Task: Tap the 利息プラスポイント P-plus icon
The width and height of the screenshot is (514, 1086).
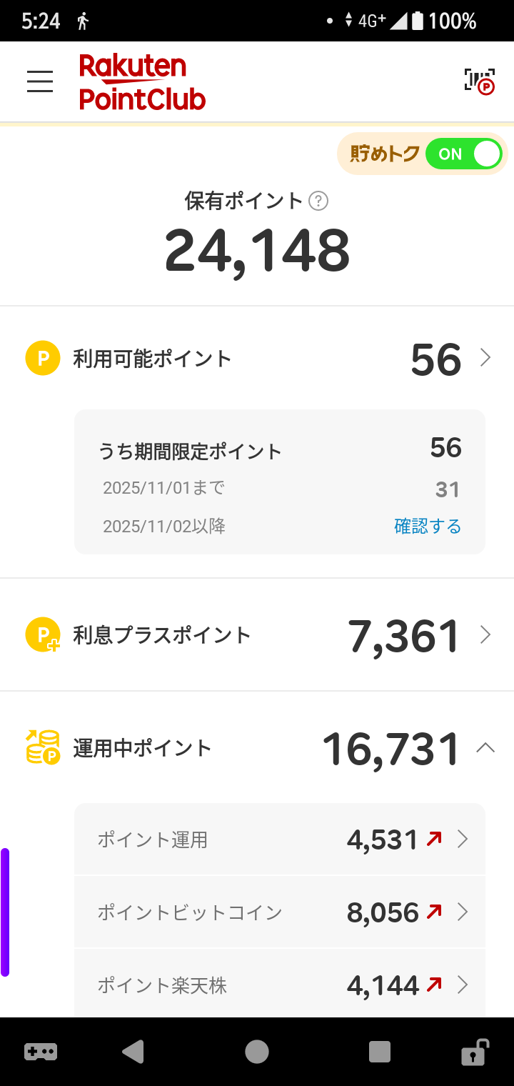Action: [x=43, y=634]
